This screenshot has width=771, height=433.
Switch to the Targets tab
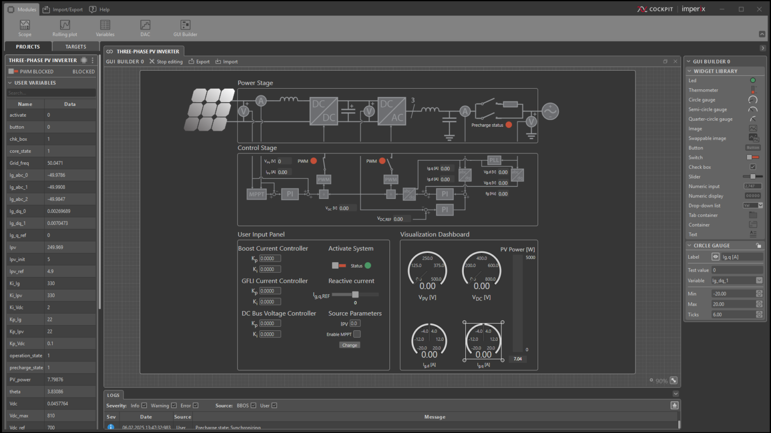point(76,47)
